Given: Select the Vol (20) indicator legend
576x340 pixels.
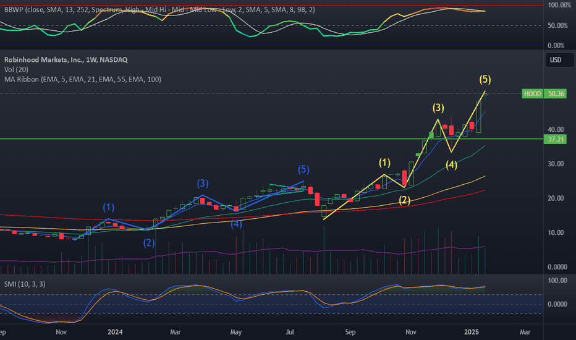Looking at the screenshot, I should pyautogui.click(x=16, y=69).
